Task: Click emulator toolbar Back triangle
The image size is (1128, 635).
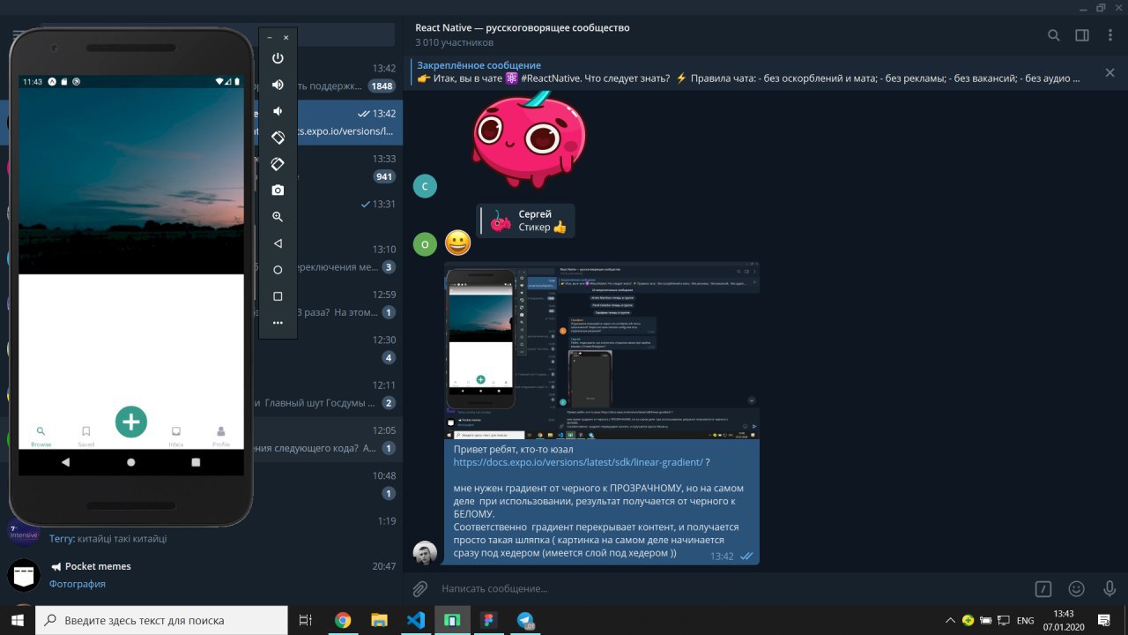Action: click(x=278, y=243)
